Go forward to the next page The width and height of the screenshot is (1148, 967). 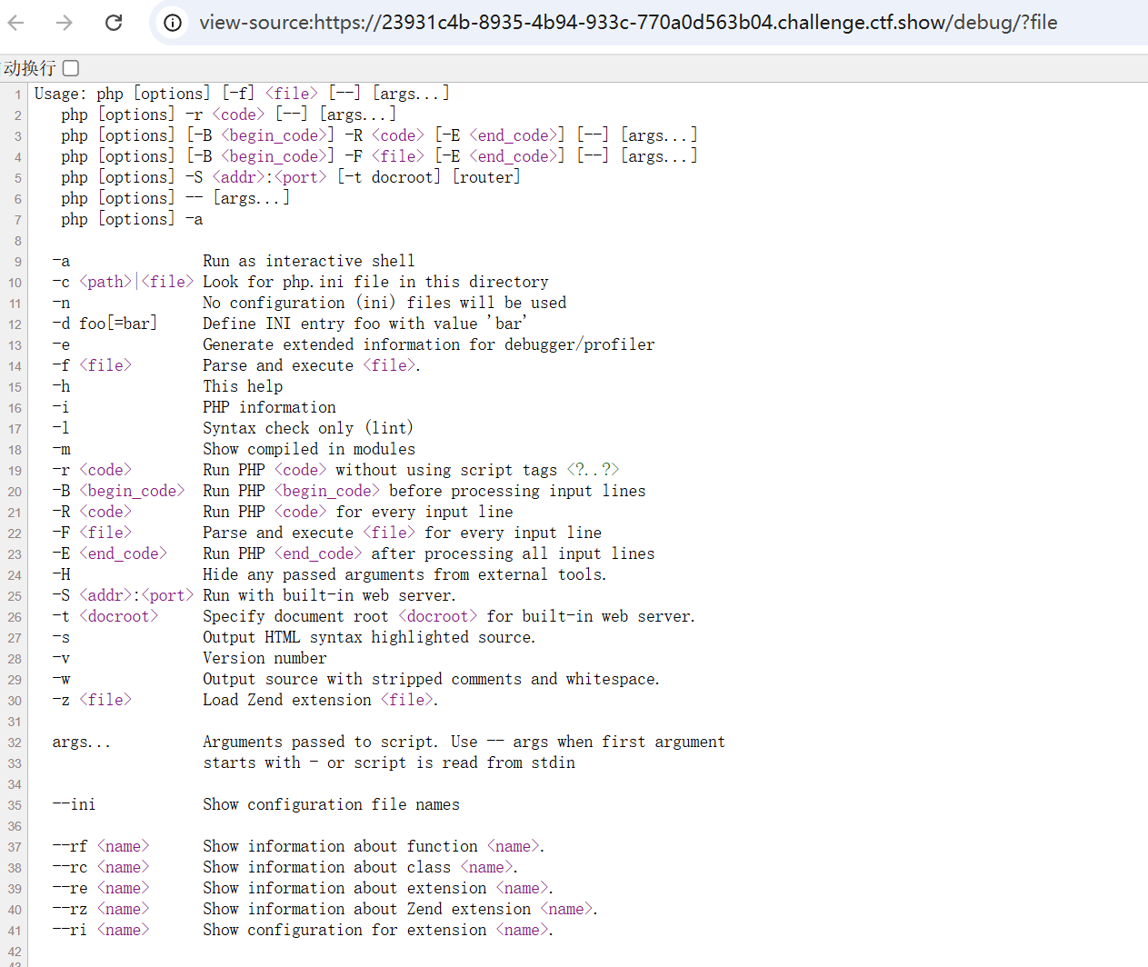(64, 22)
